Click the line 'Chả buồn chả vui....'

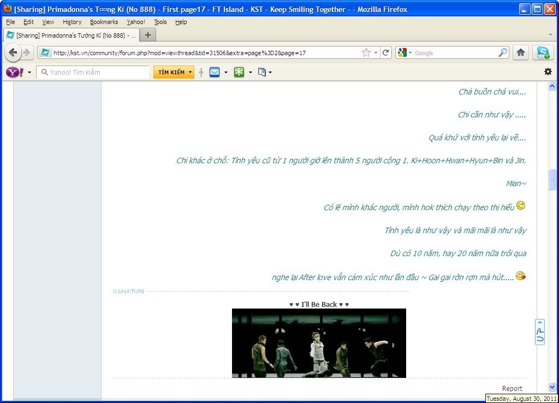(x=492, y=92)
